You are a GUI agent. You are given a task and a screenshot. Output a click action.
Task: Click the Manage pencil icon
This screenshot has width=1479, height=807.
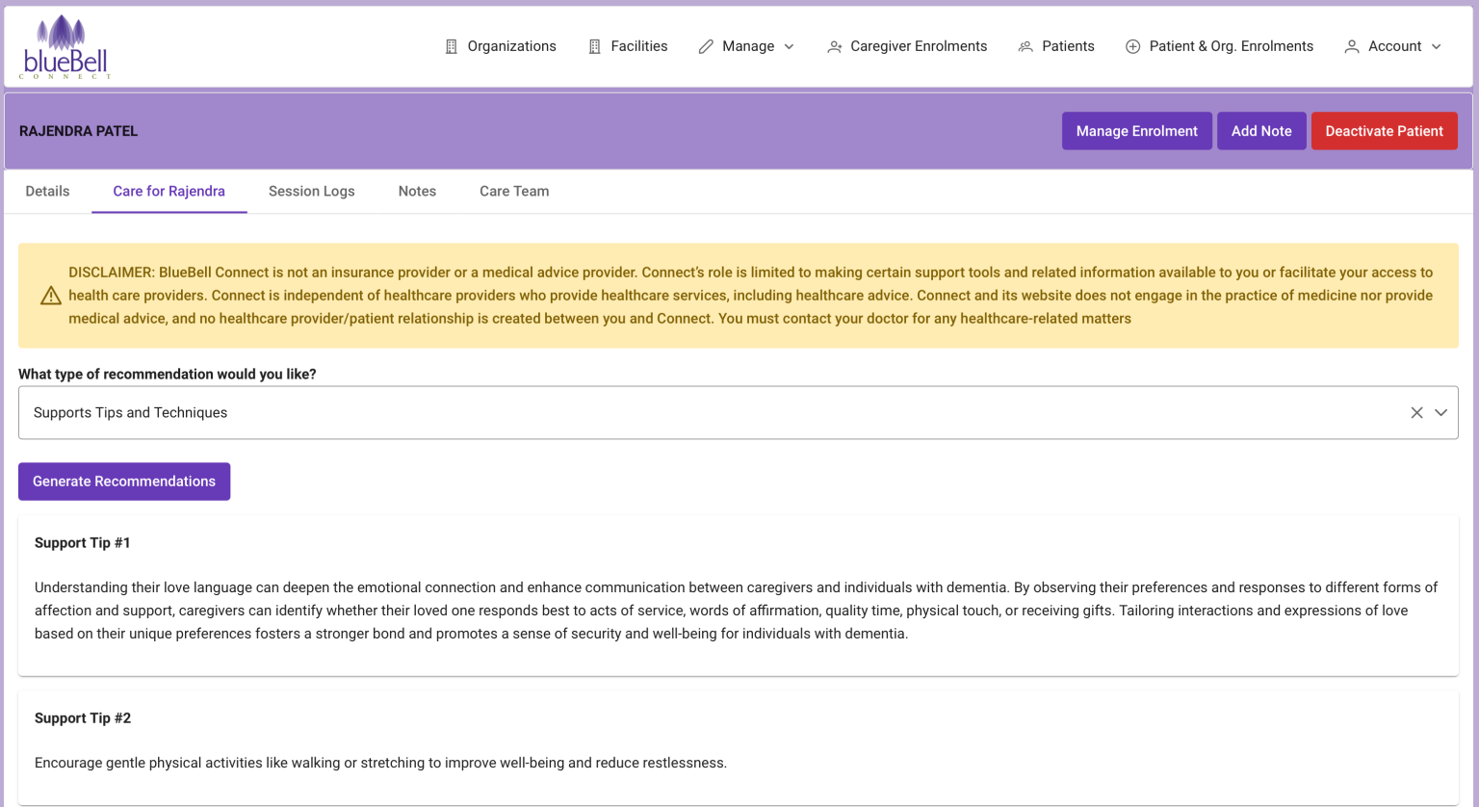(x=706, y=46)
